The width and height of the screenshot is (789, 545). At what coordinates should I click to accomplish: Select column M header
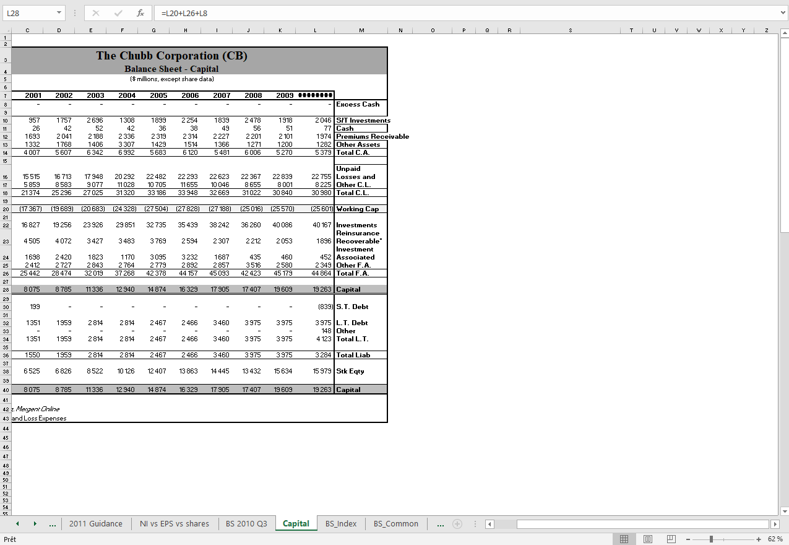tap(361, 30)
